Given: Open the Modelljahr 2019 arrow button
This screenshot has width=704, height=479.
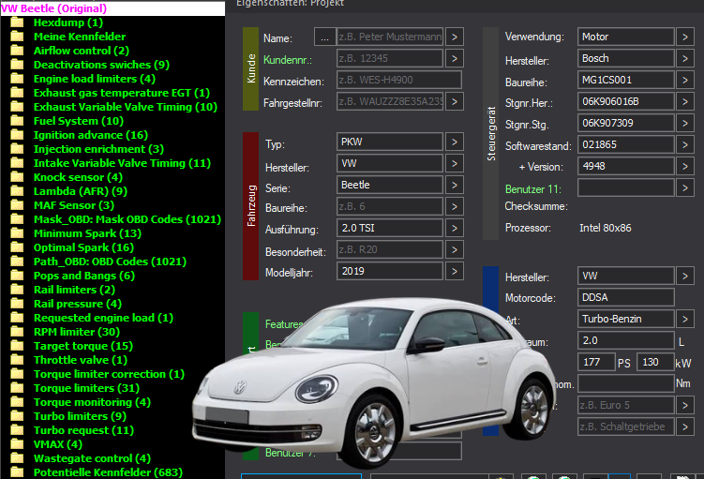Looking at the screenshot, I should (455, 271).
